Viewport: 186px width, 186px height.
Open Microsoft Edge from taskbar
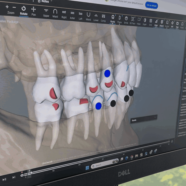127,158
